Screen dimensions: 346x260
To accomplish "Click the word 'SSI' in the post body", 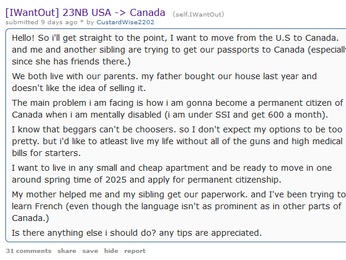I will coord(222,115).
